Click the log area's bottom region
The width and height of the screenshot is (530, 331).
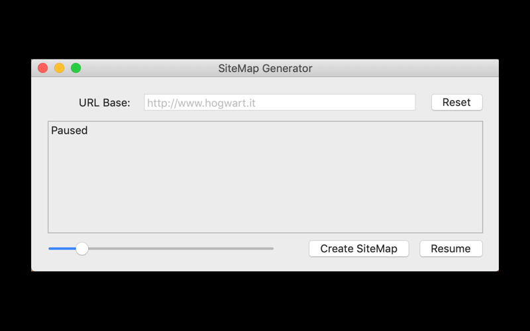click(266, 223)
